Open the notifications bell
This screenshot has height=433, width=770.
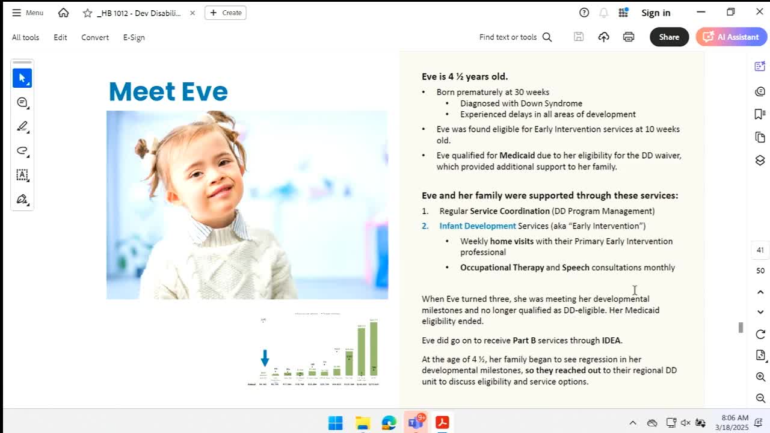click(x=603, y=13)
